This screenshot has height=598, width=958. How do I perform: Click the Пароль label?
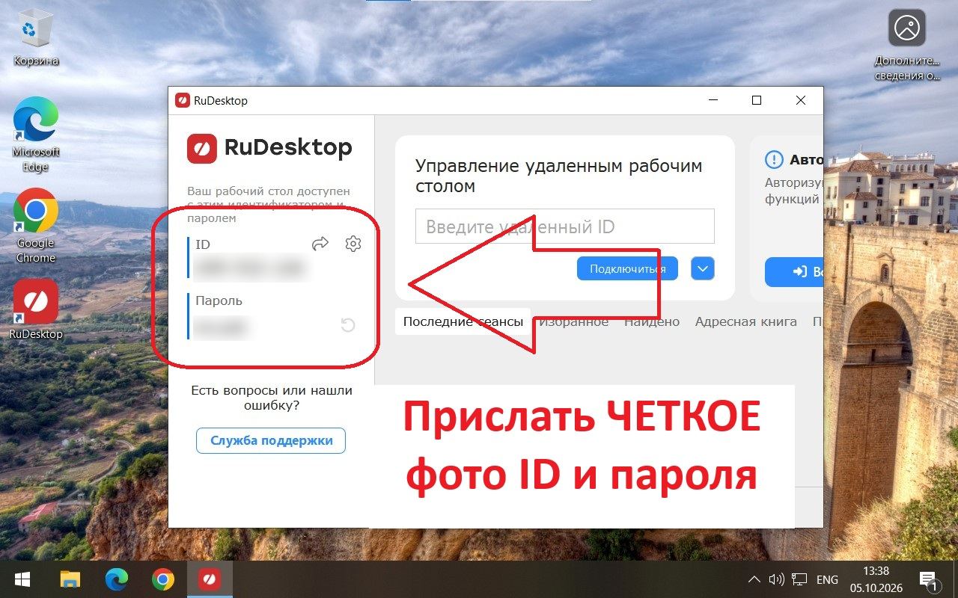coord(219,300)
